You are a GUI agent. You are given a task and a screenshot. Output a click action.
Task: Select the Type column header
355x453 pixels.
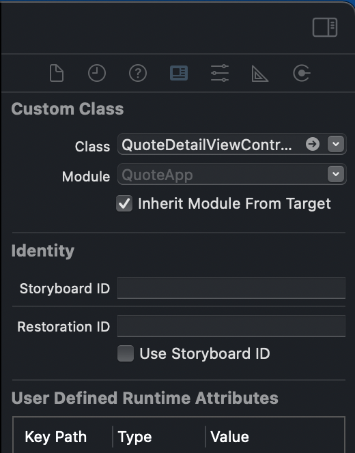click(134, 437)
